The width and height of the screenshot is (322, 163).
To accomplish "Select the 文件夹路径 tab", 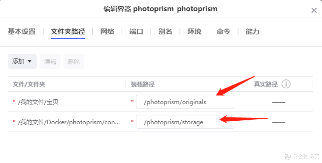I will (68, 32).
